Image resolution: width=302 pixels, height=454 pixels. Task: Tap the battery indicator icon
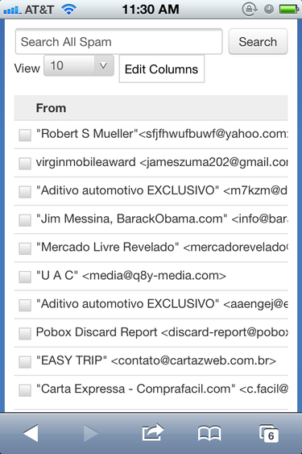point(289,9)
